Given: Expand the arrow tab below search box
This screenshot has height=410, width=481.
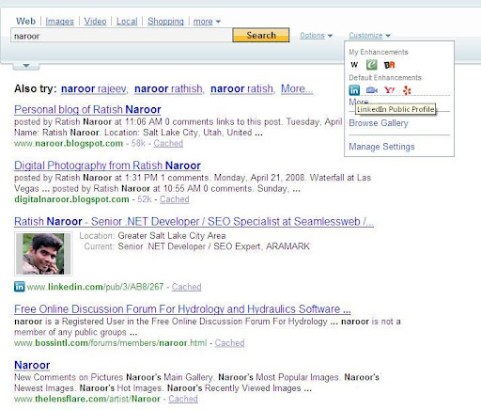Looking at the screenshot, I should click(x=26, y=66).
